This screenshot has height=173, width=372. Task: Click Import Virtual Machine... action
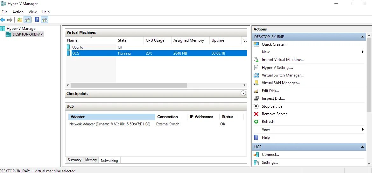coord(283,60)
